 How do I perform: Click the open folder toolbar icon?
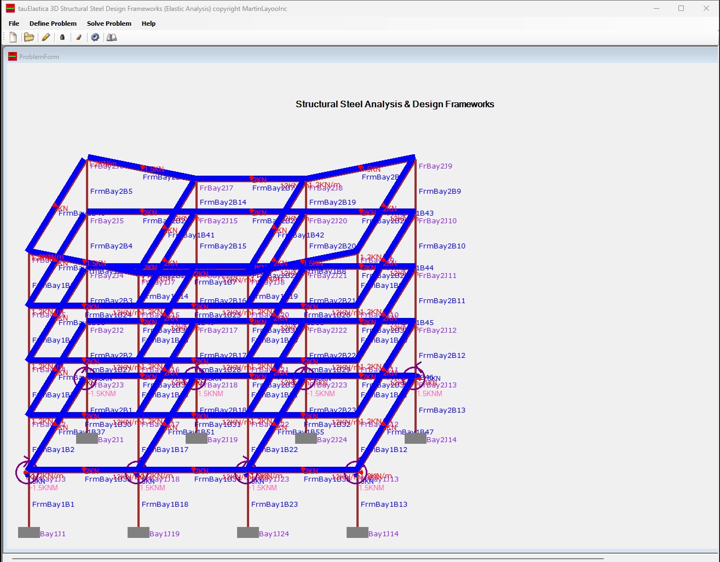tap(29, 37)
